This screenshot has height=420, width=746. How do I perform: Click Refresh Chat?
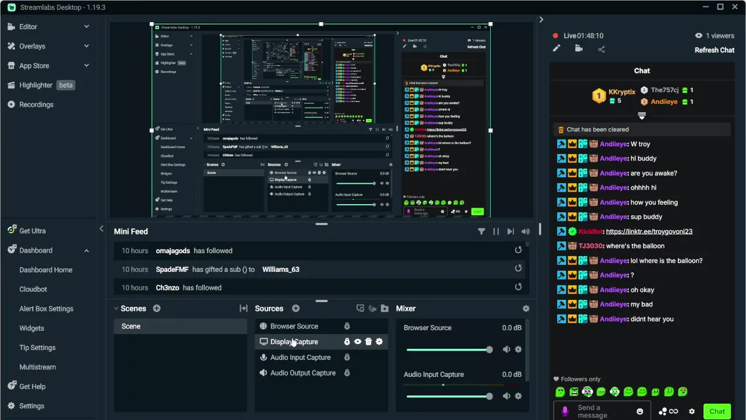pyautogui.click(x=714, y=50)
